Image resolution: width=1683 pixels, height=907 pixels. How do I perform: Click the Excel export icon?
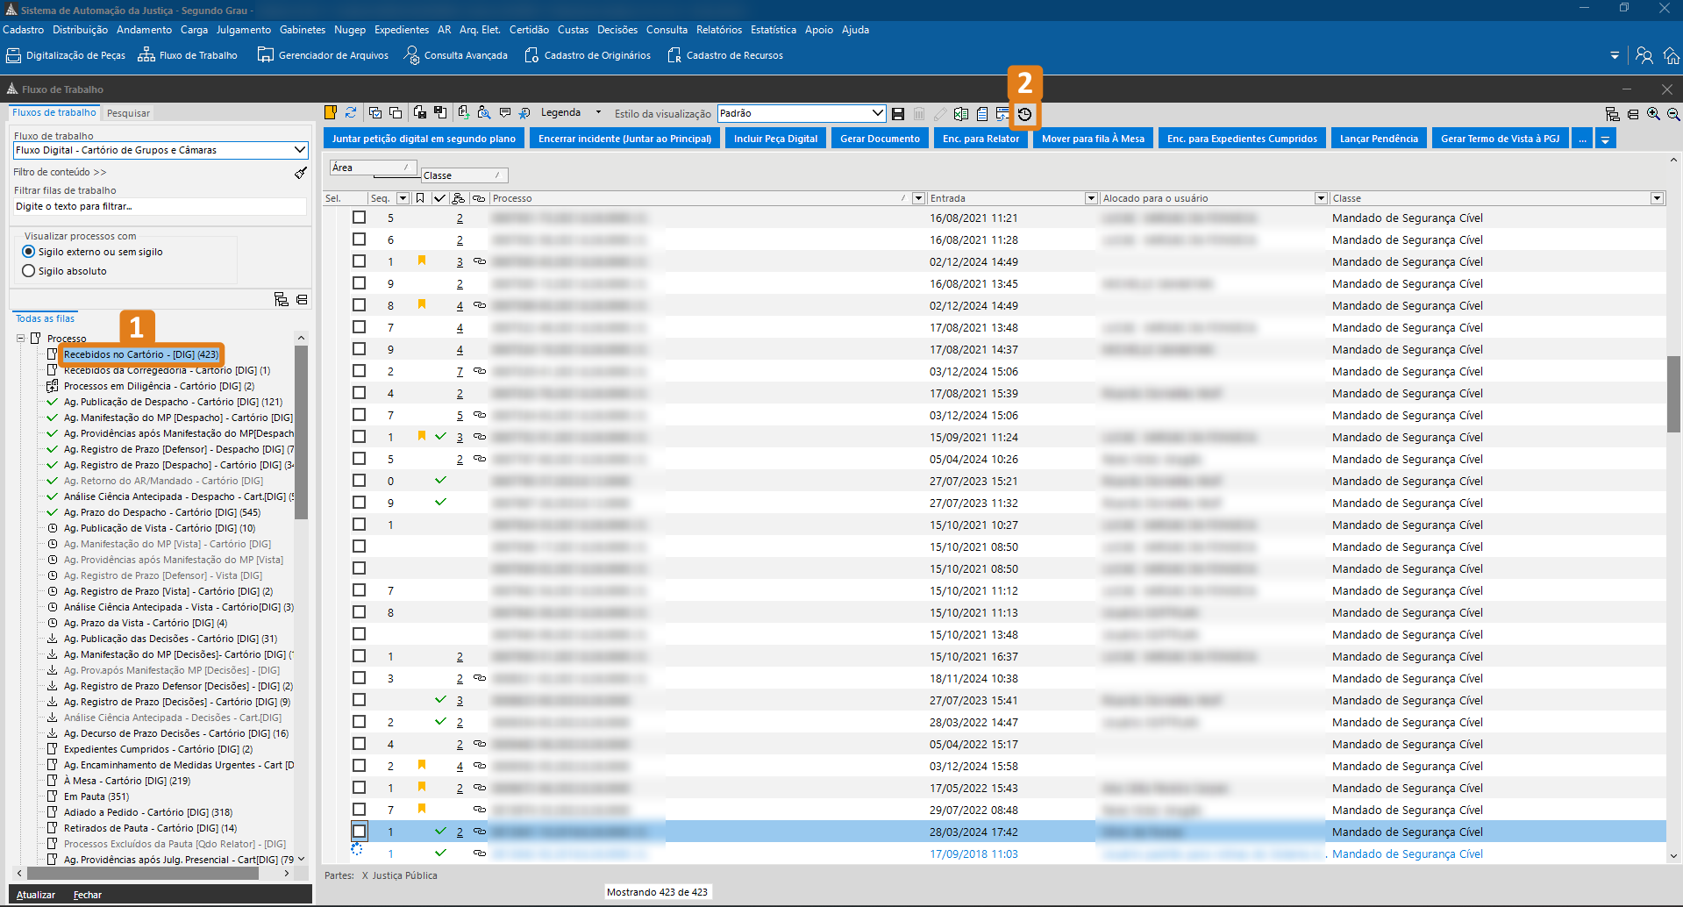pyautogui.click(x=961, y=114)
